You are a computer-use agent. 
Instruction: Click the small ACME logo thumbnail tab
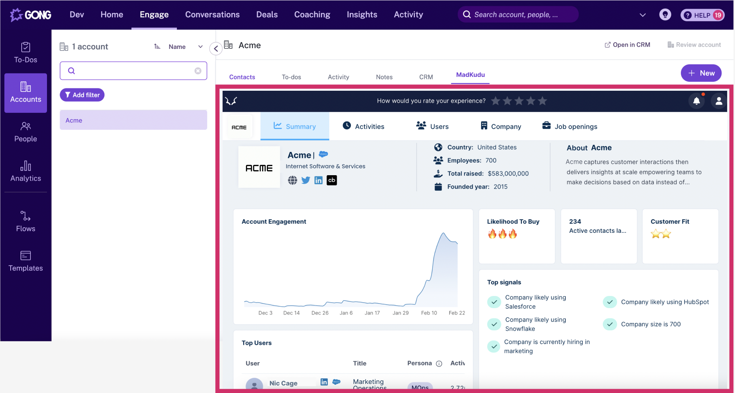[x=239, y=127]
